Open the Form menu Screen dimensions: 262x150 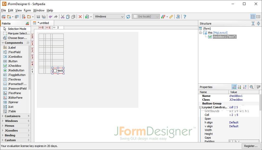27,10
